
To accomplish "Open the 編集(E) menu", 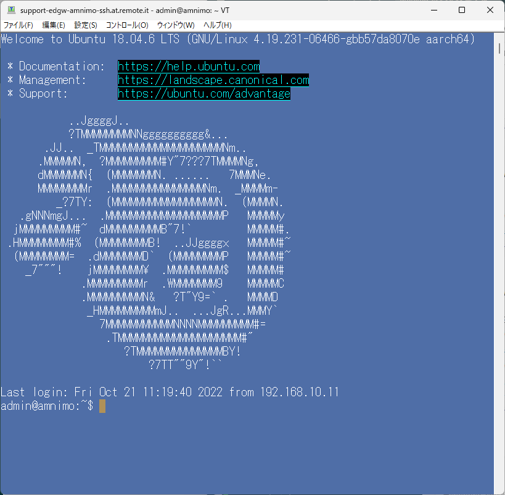I will (54, 25).
